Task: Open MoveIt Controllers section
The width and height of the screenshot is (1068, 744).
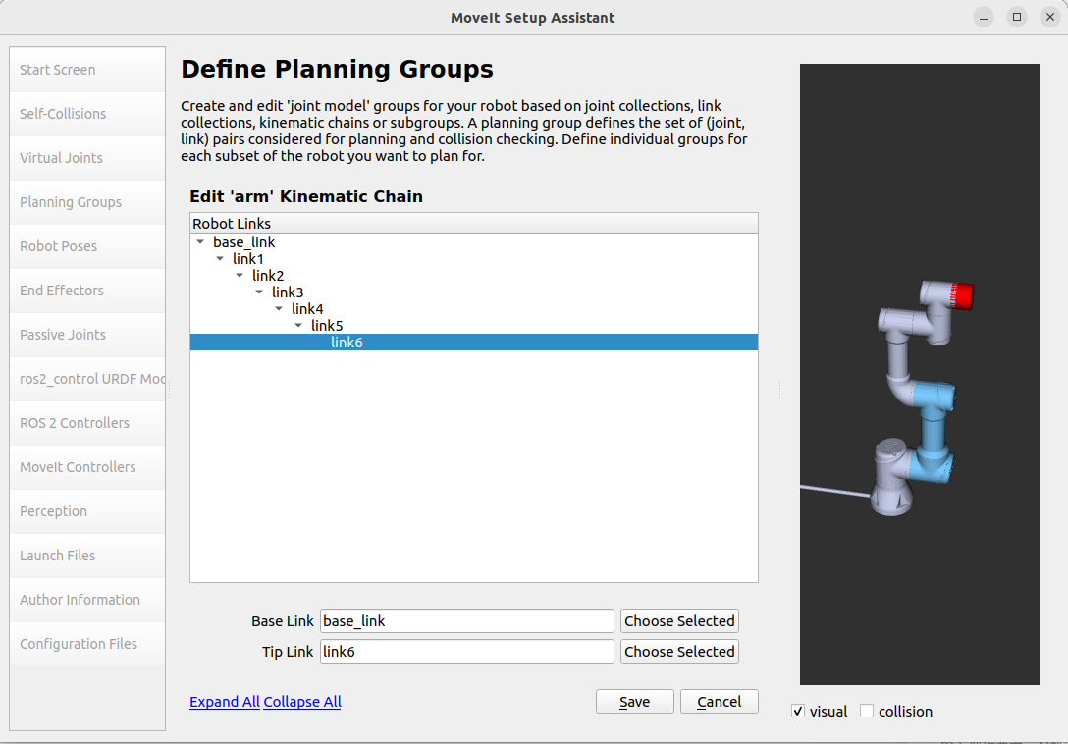Action: coord(87,467)
